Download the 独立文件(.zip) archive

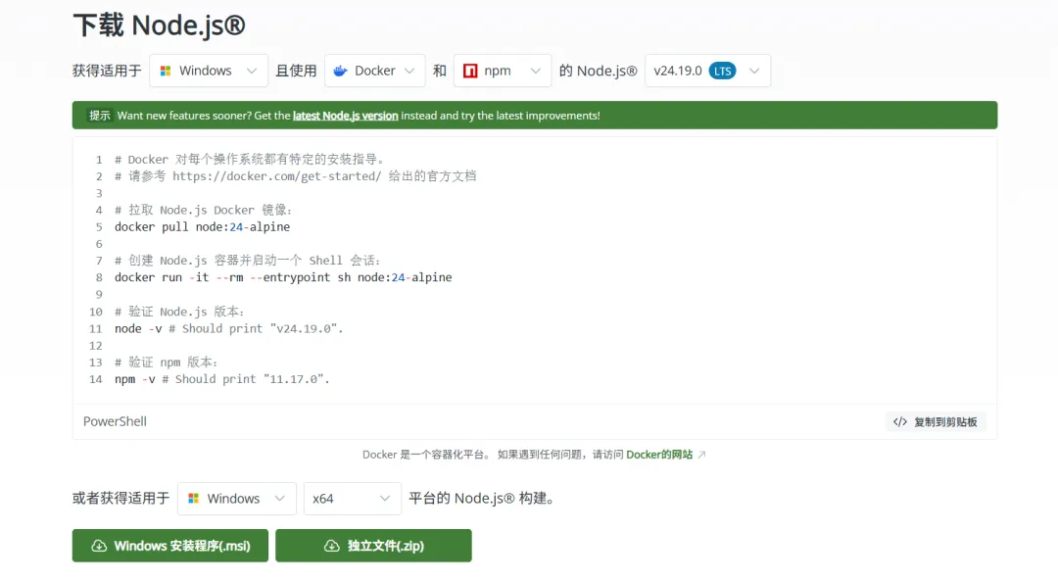(x=373, y=545)
